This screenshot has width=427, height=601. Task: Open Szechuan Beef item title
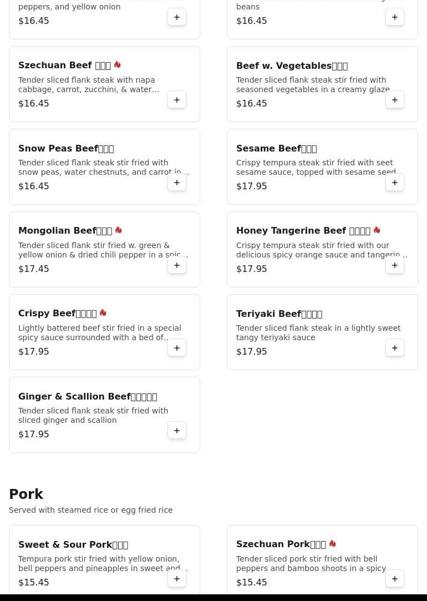[x=64, y=65]
